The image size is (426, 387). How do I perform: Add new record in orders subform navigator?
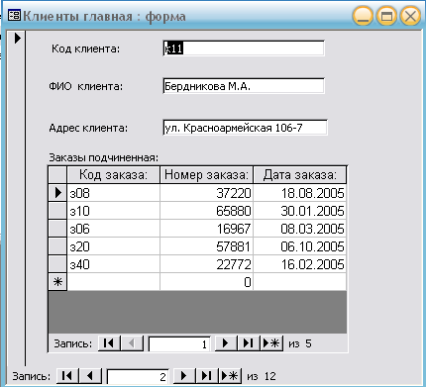[271, 343]
